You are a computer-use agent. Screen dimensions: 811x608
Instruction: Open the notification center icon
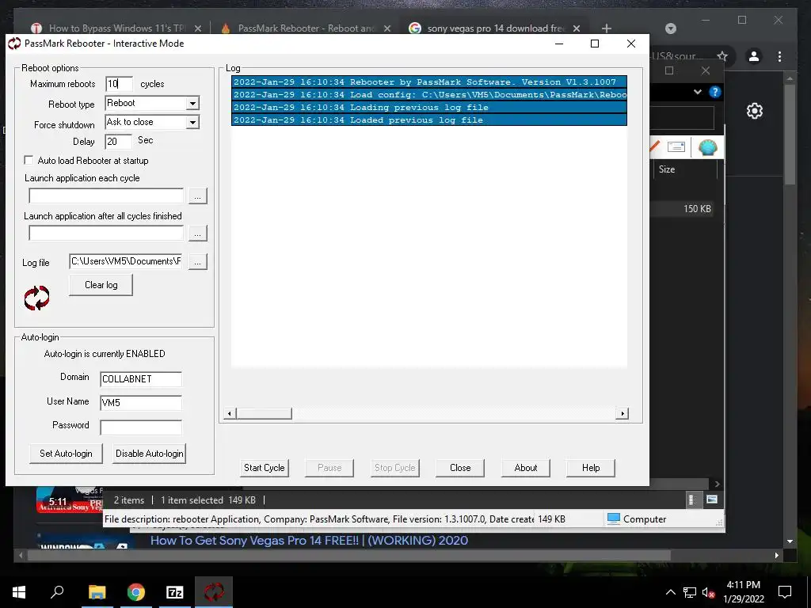[785, 592]
